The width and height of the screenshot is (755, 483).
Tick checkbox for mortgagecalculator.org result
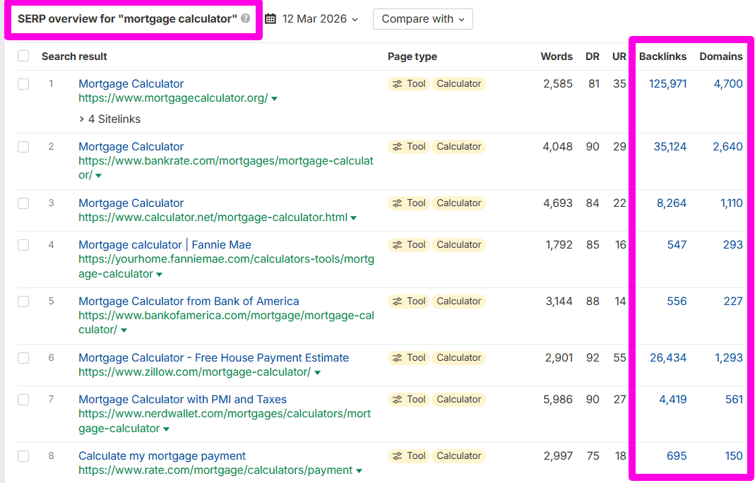click(23, 84)
